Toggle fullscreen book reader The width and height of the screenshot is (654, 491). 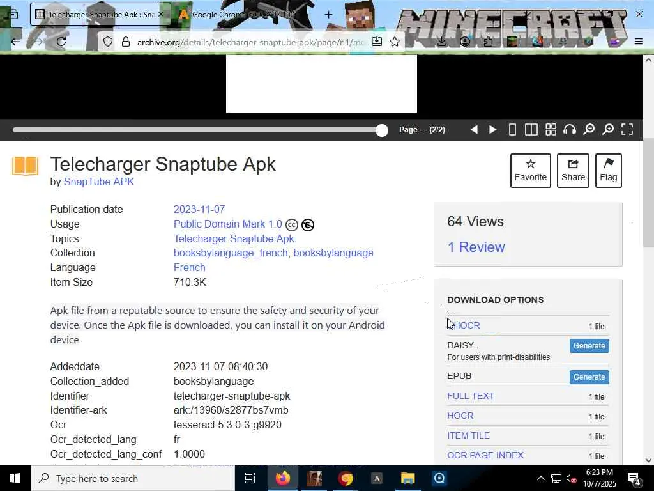627,129
